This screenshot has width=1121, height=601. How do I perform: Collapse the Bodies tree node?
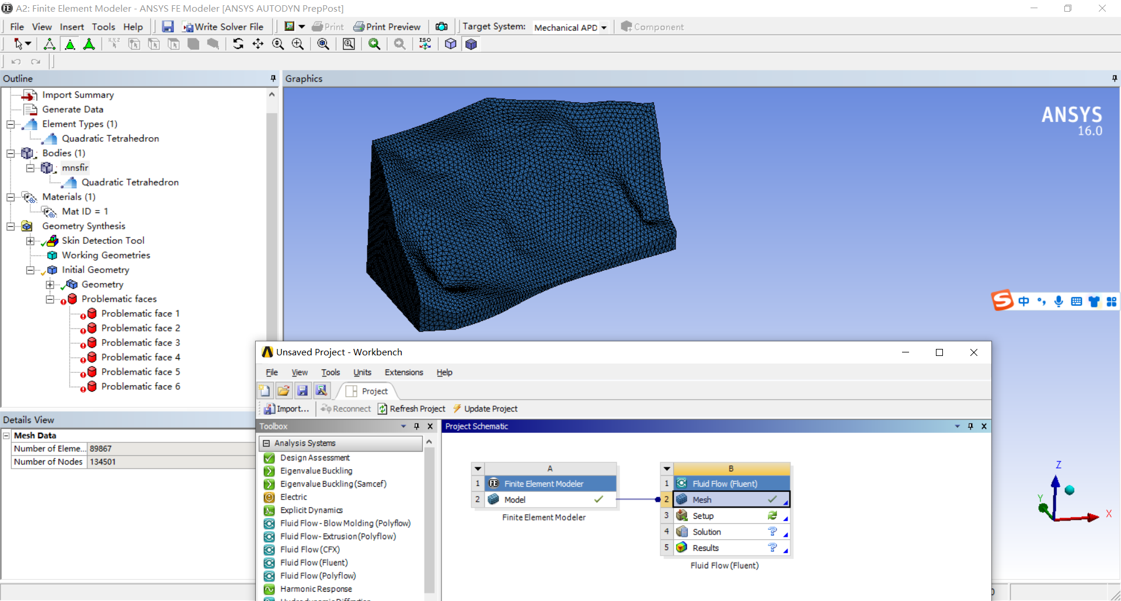[11, 153]
